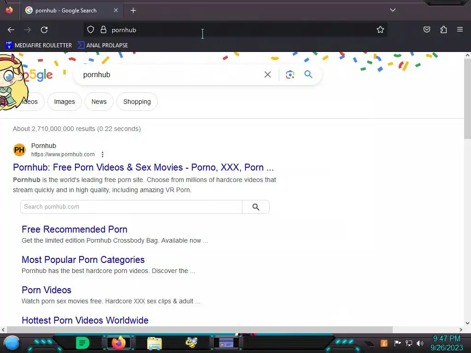Launch the bee icon app on taskbar
471x353 pixels.
pos(191,343)
